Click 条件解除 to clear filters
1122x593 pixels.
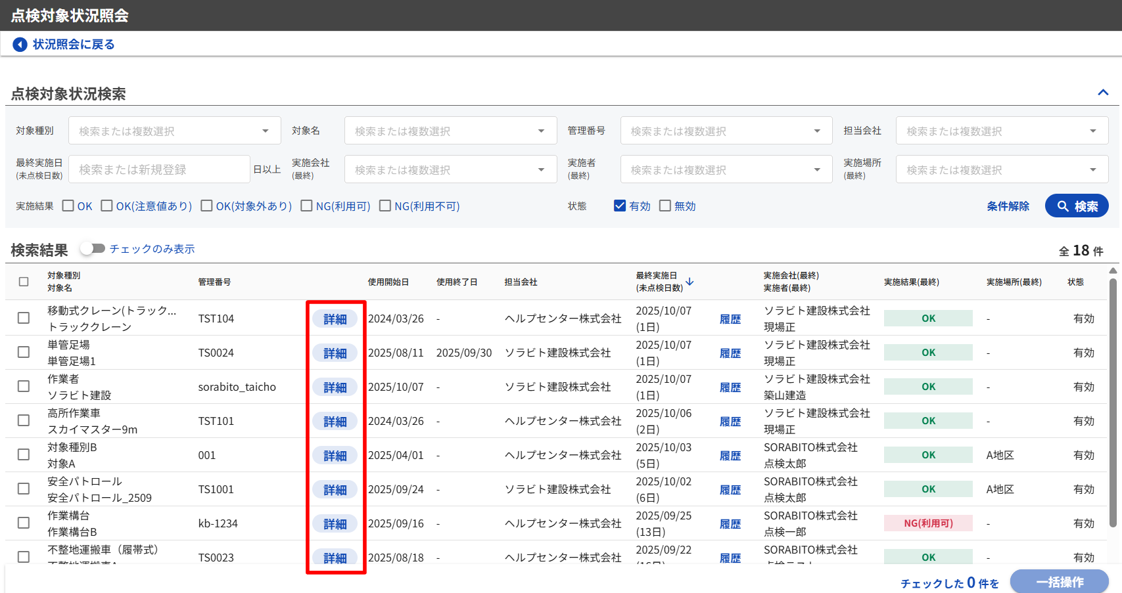click(1008, 206)
